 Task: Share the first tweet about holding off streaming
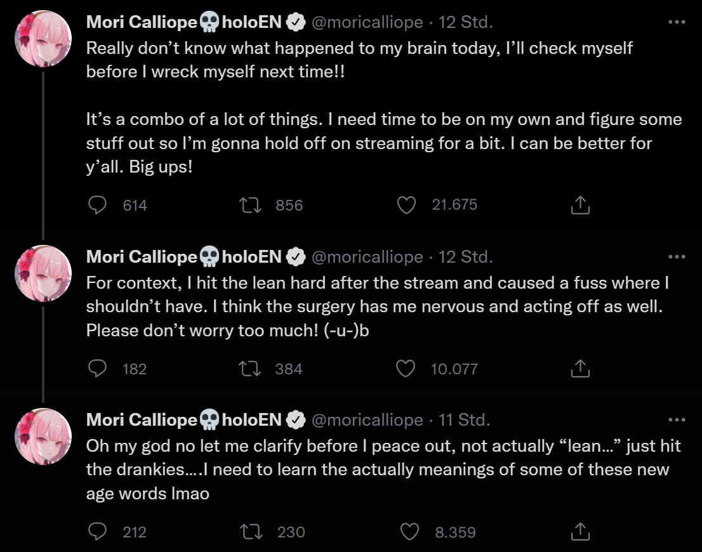tap(580, 205)
